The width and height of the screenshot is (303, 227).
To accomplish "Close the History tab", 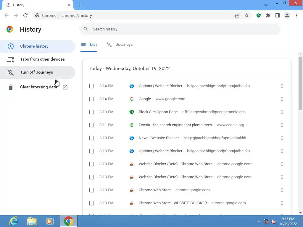I will coord(69,5).
